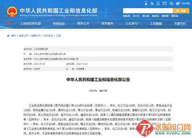Open 工信数据 navigation menu
The width and height of the screenshot is (192, 138).
click(x=156, y=23)
